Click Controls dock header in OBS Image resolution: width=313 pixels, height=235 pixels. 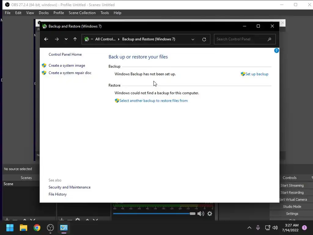pyautogui.click(x=290, y=178)
